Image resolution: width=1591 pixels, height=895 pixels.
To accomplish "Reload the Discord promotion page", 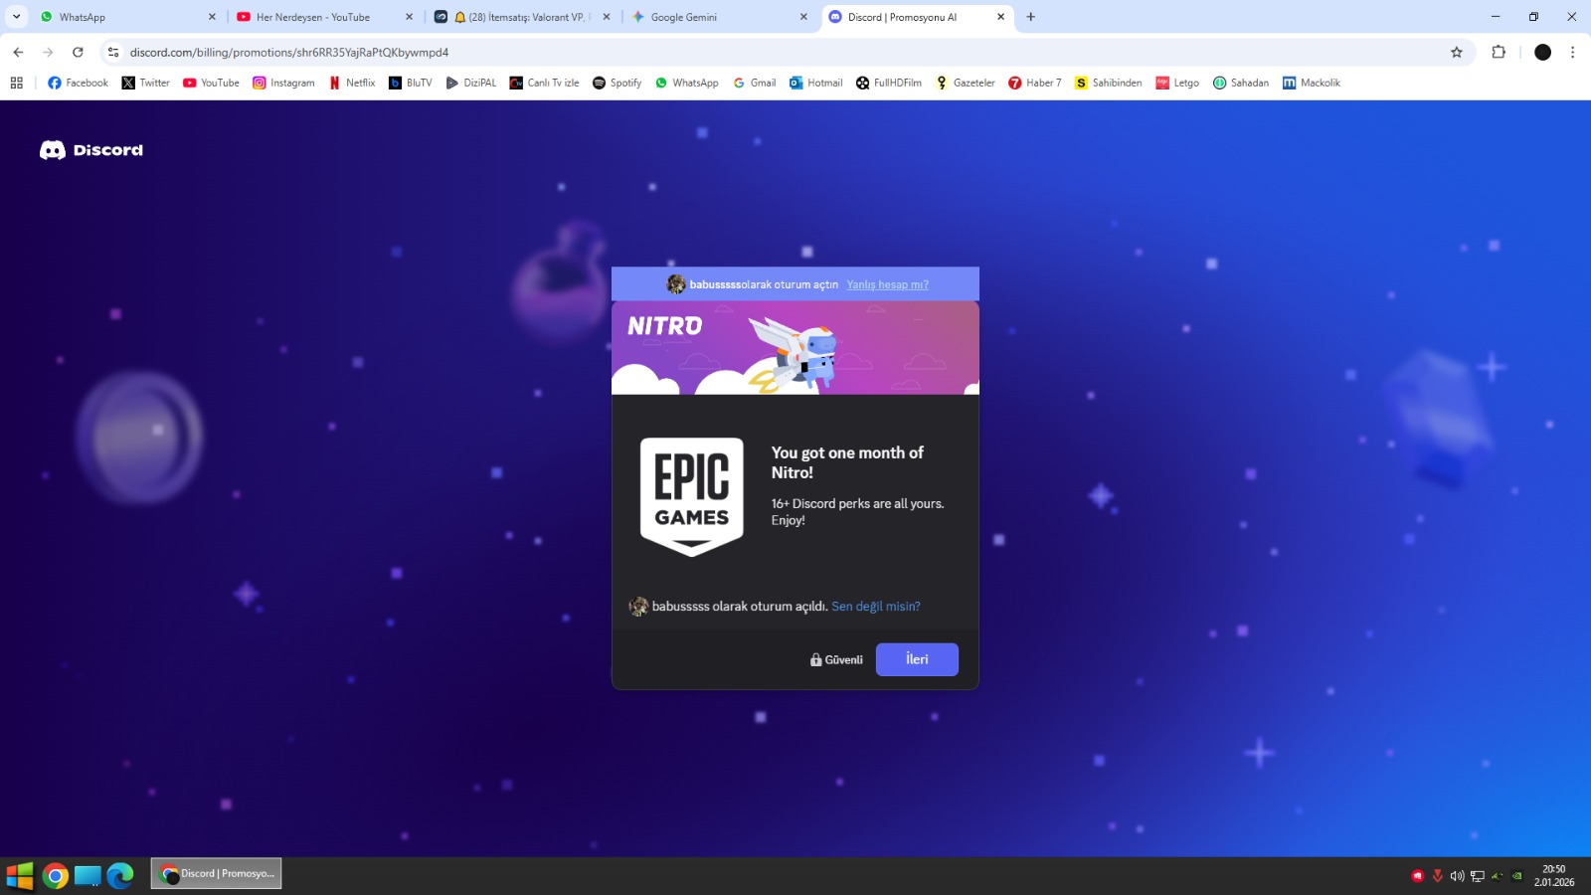I will pyautogui.click(x=78, y=52).
